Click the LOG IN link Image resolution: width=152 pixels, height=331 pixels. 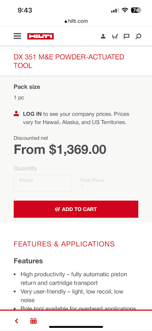[x=32, y=114]
